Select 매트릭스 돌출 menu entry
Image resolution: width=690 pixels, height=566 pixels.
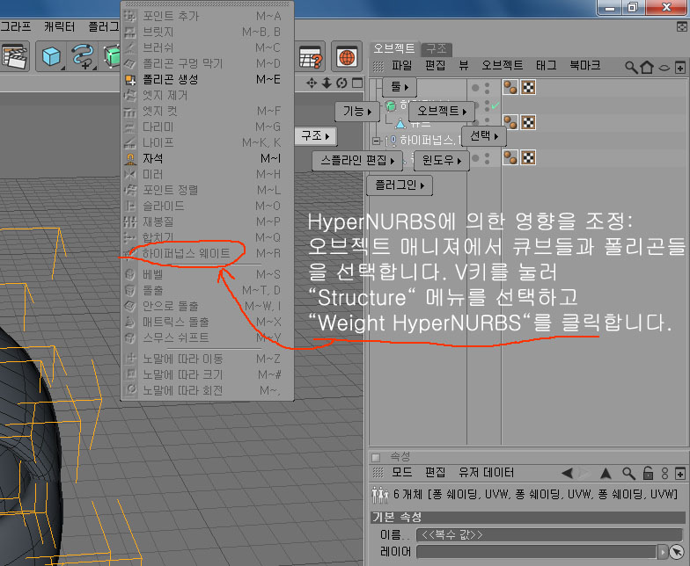click(207, 322)
